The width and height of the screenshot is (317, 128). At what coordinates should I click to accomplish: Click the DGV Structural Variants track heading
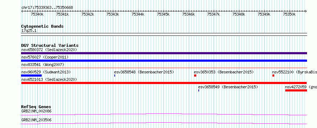(50, 45)
